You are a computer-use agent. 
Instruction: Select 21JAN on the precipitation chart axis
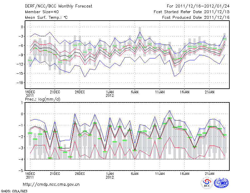(210, 173)
